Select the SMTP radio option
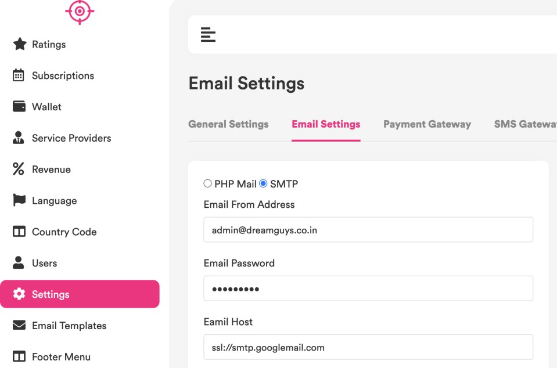The image size is (557, 368). [x=263, y=184]
